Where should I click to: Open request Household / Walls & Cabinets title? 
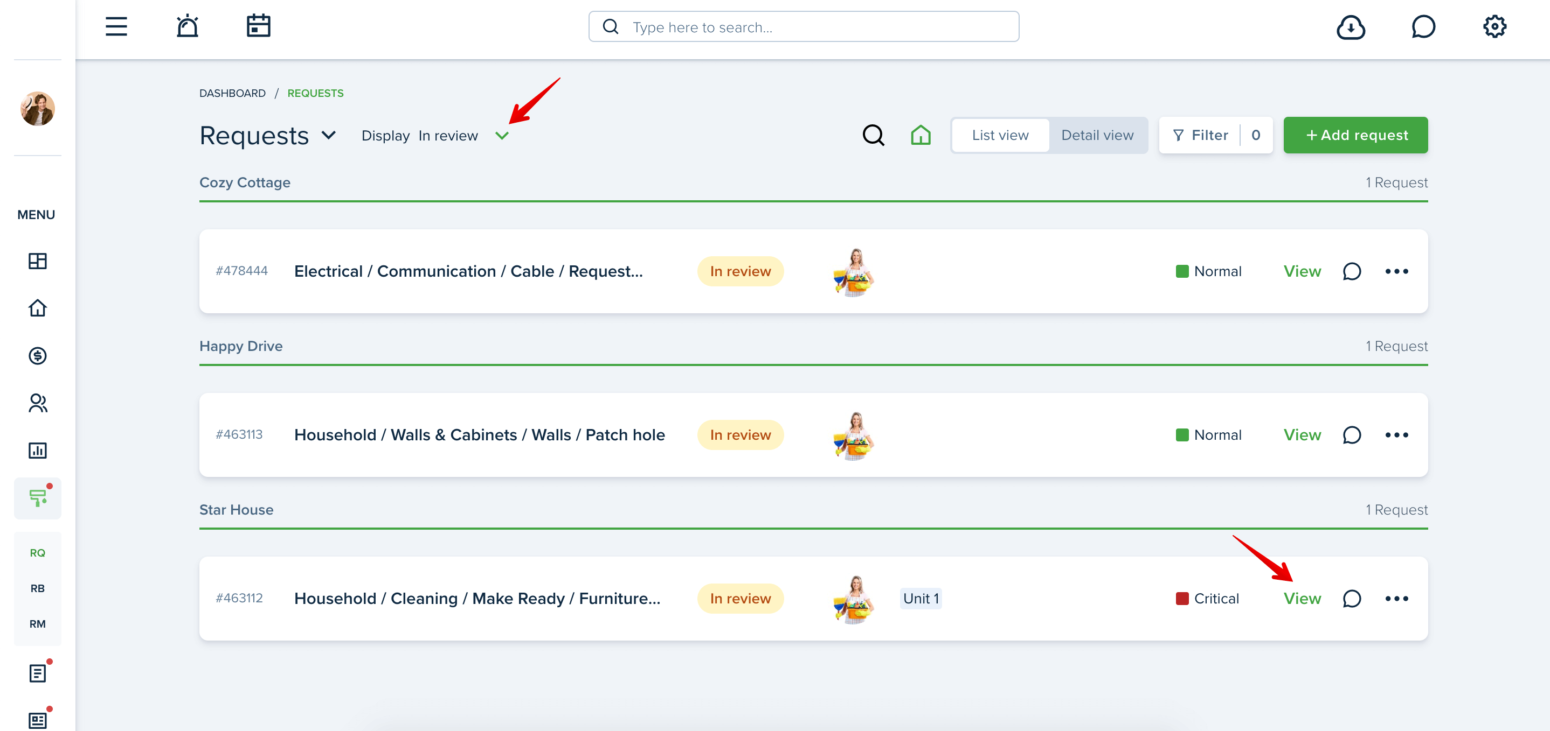480,434
